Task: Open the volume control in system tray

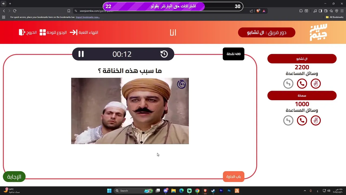Action: tap(329, 191)
